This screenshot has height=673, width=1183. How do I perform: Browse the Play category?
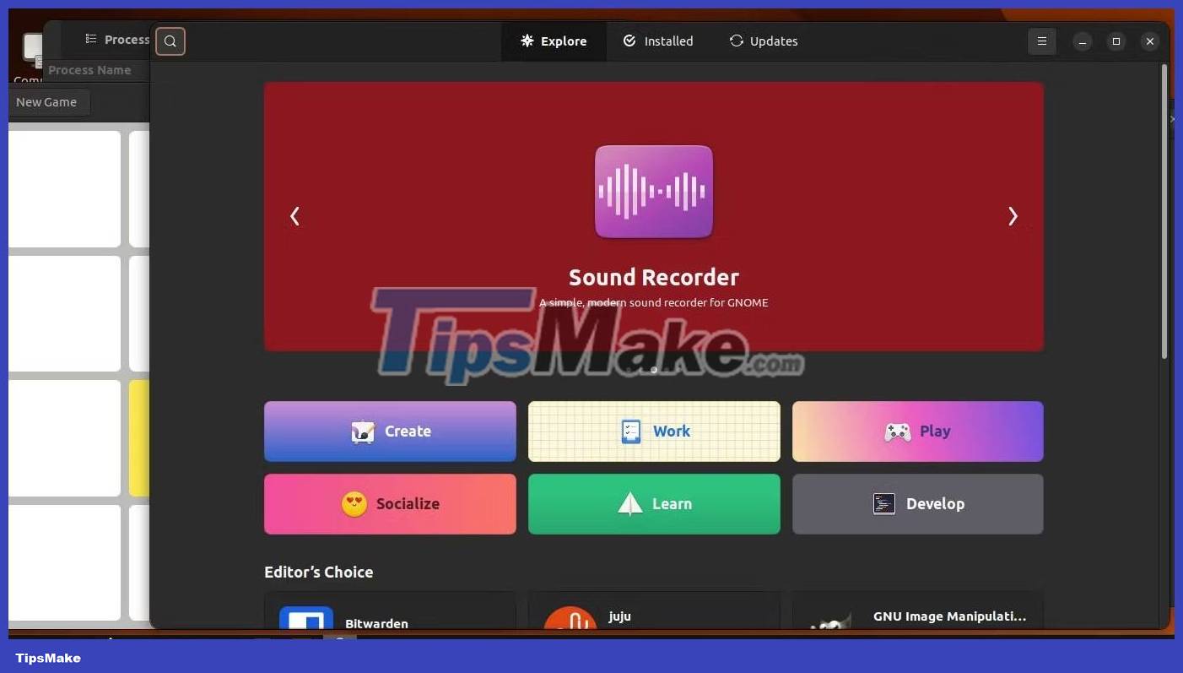click(x=917, y=431)
